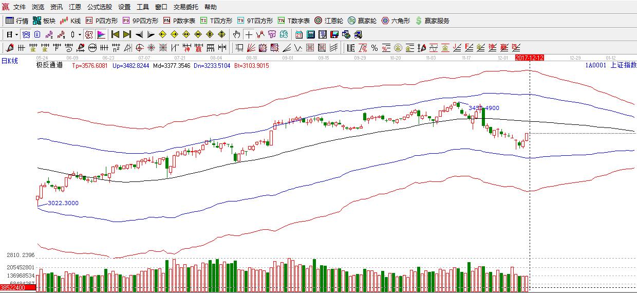Toggle the 极反 channel indicator button
Screen dimensions: 637x293
[x=88, y=35]
